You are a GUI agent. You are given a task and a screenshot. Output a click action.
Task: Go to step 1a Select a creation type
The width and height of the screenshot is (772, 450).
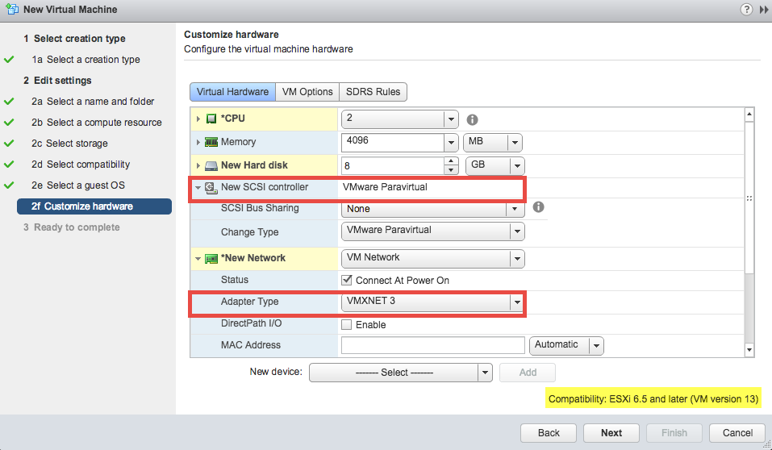click(x=86, y=60)
